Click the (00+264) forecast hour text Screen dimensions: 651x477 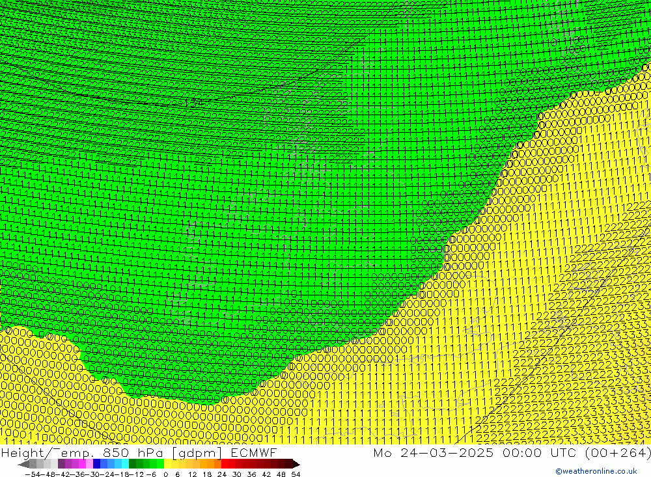point(617,452)
